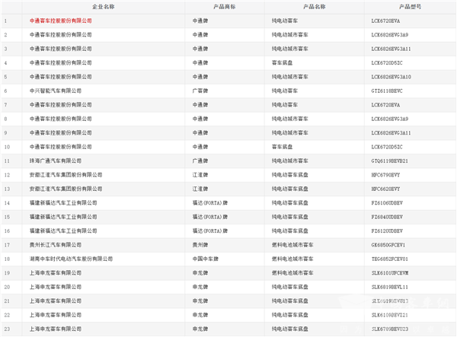Select the 广通牌 trademark cell
Screen dimensions: 457x337
(x=205, y=161)
